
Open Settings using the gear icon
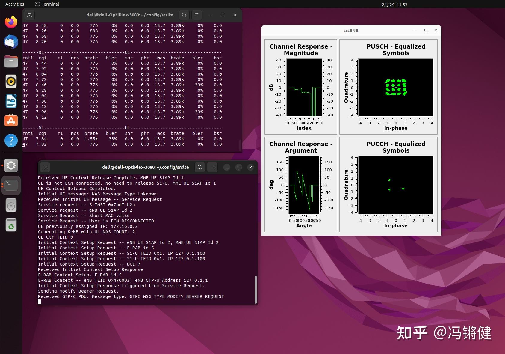(x=11, y=165)
